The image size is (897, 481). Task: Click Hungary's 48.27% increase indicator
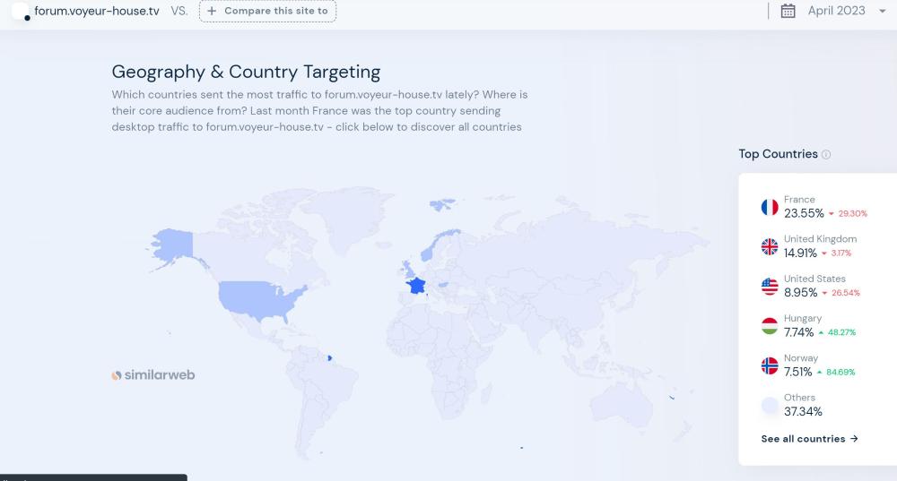point(836,332)
